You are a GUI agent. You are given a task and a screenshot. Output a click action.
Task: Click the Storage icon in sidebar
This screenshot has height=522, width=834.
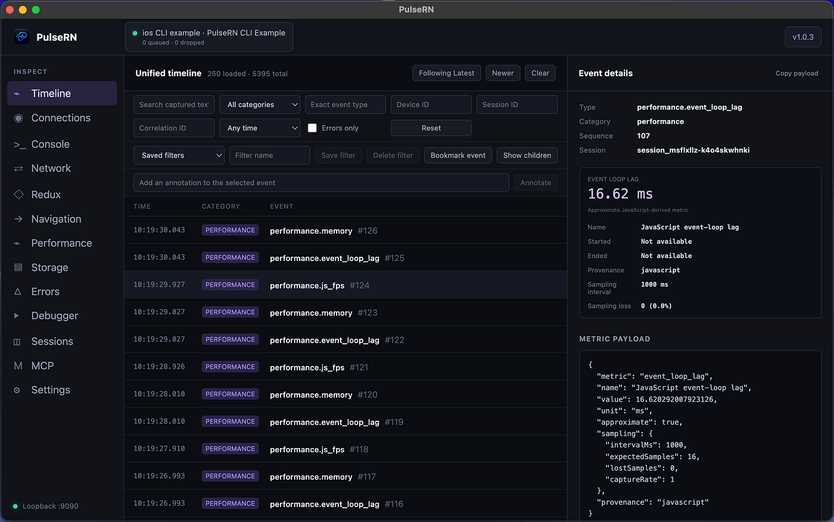18,268
